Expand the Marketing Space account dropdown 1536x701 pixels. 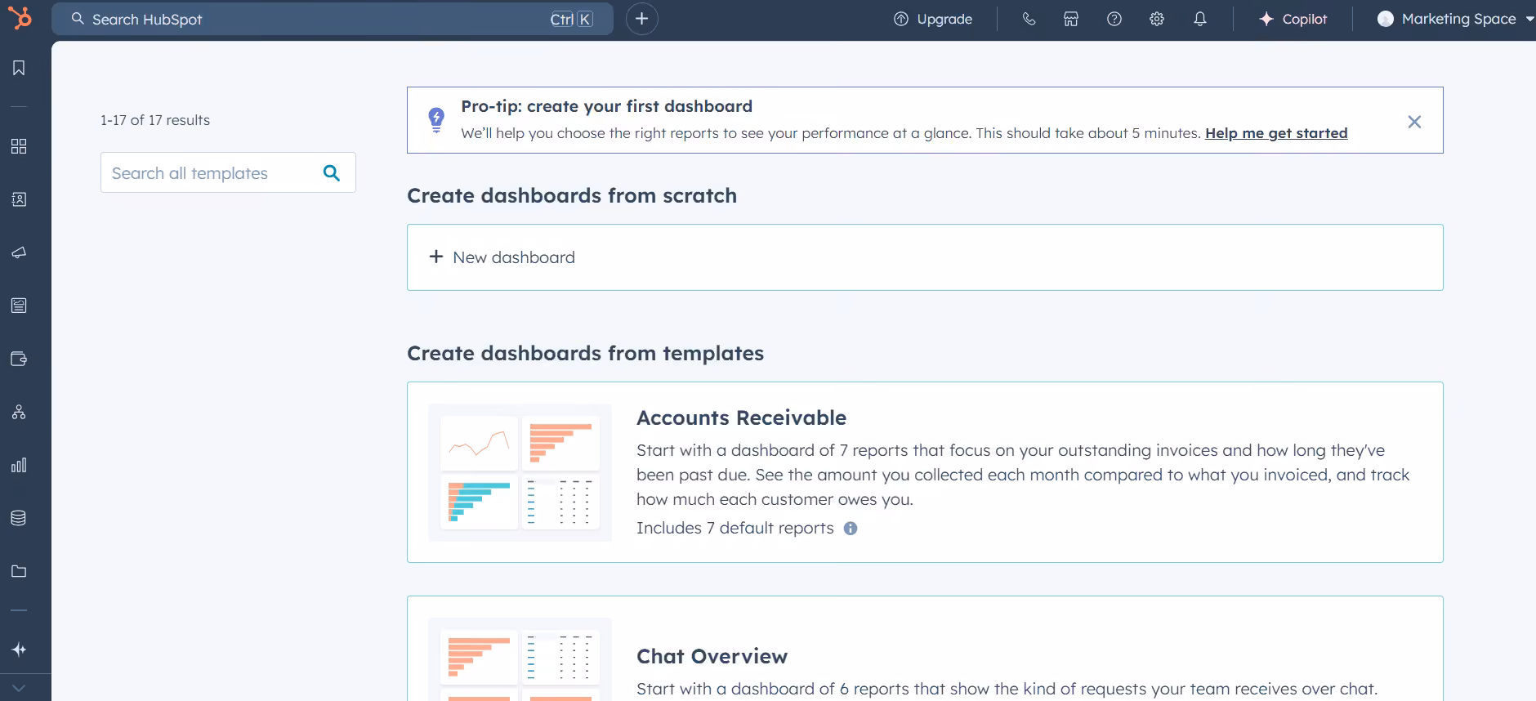click(1455, 19)
